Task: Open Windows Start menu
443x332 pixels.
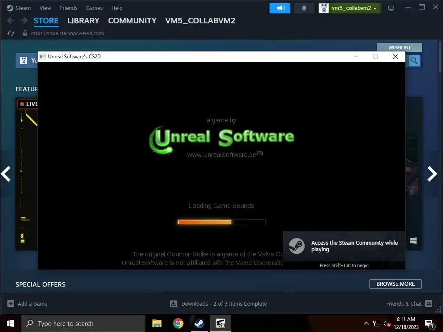Action: 10,323
